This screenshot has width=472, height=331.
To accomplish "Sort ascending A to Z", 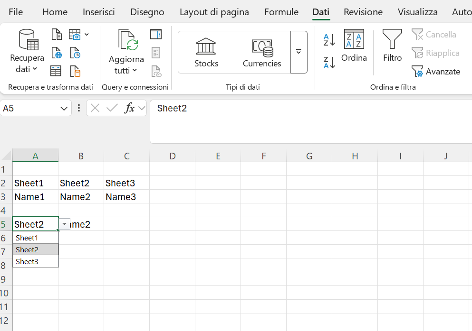I will point(329,40).
